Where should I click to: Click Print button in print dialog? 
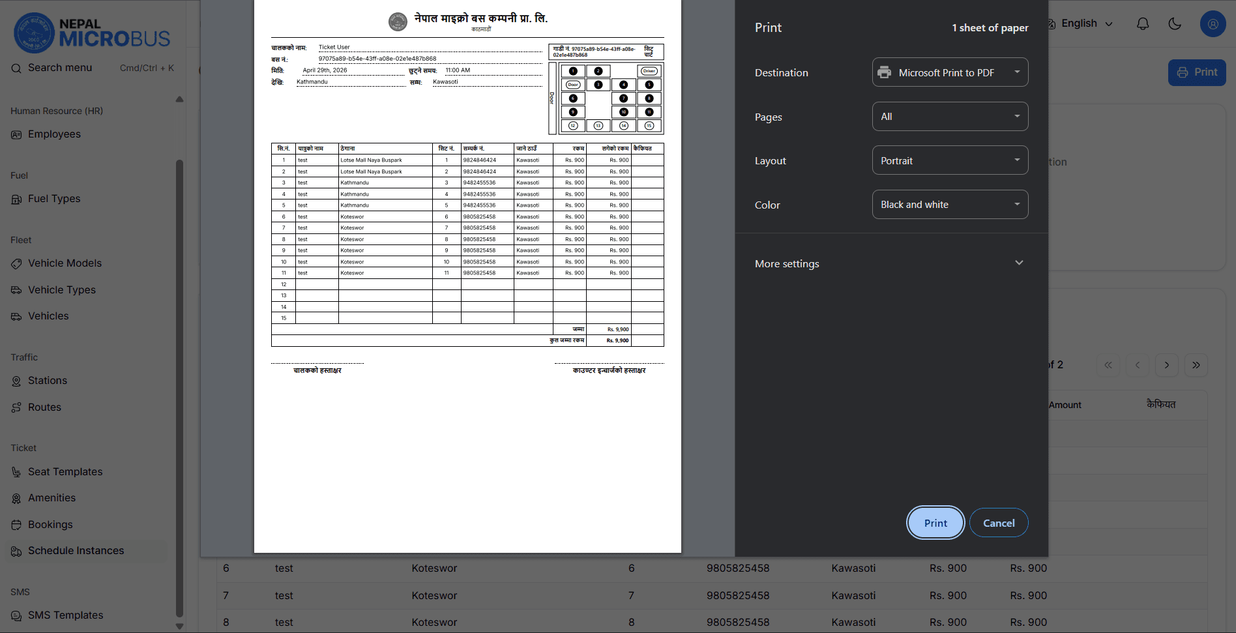935,523
